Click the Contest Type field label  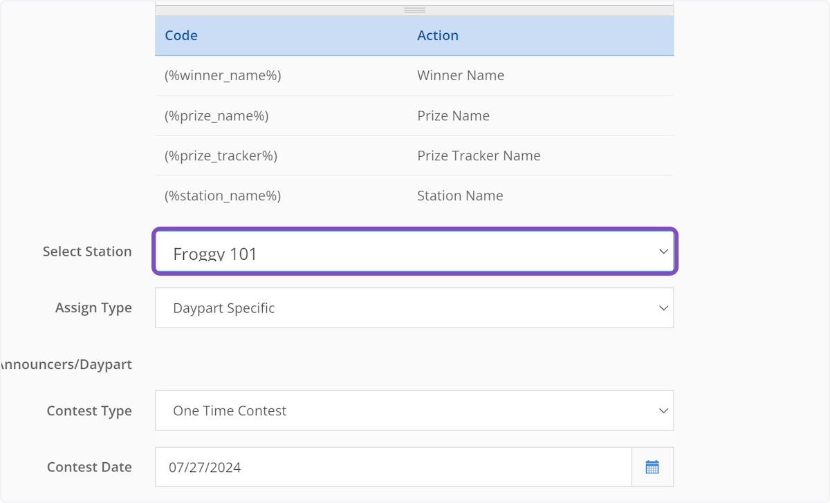(89, 410)
